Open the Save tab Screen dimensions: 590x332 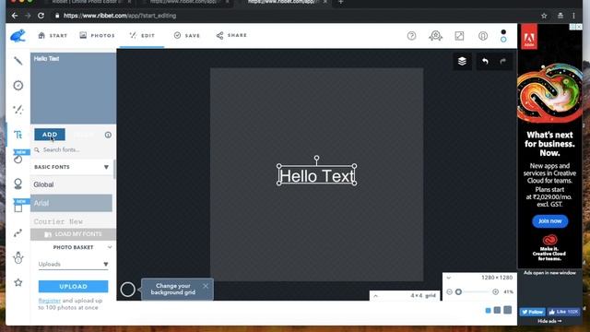pos(186,35)
